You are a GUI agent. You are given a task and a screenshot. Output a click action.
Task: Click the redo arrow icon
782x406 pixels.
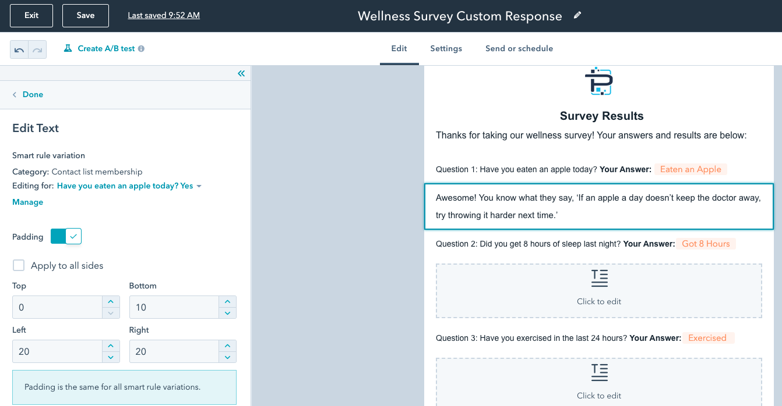37,50
